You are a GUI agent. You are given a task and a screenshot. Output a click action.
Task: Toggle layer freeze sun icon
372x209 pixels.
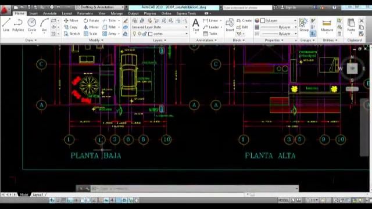coord(139,34)
